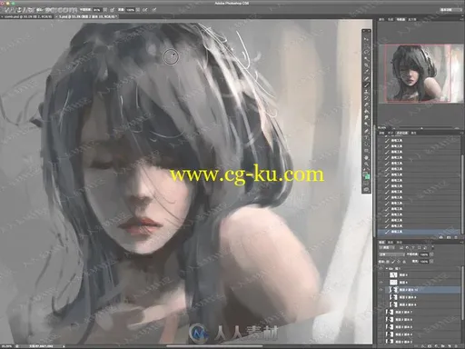The height and width of the screenshot is (349, 465).
Task: Collapse the layer group triangle
Action: pos(387,268)
